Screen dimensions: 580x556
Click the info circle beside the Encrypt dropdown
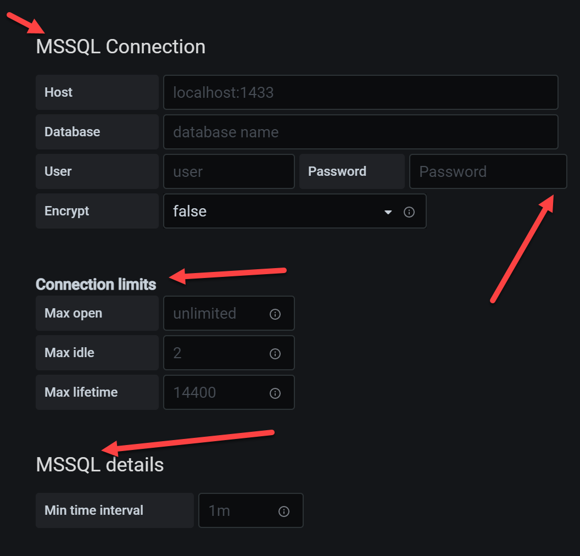click(x=409, y=212)
